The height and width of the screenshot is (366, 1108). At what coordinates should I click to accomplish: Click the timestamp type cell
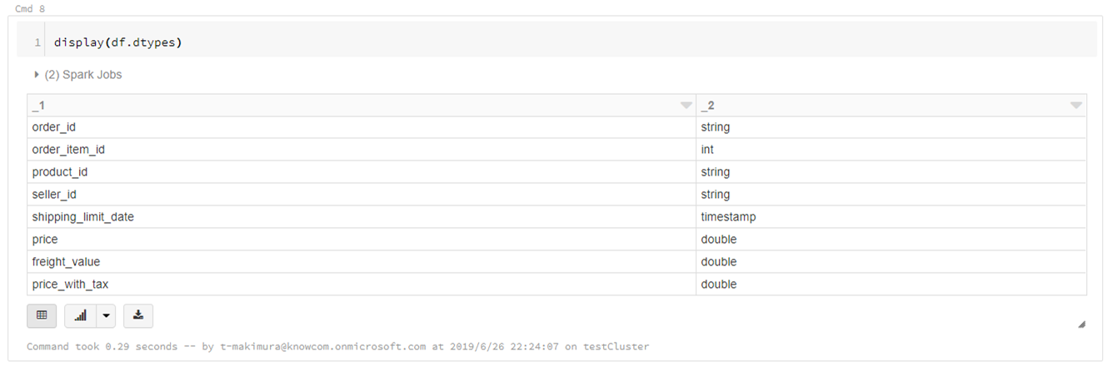click(728, 217)
